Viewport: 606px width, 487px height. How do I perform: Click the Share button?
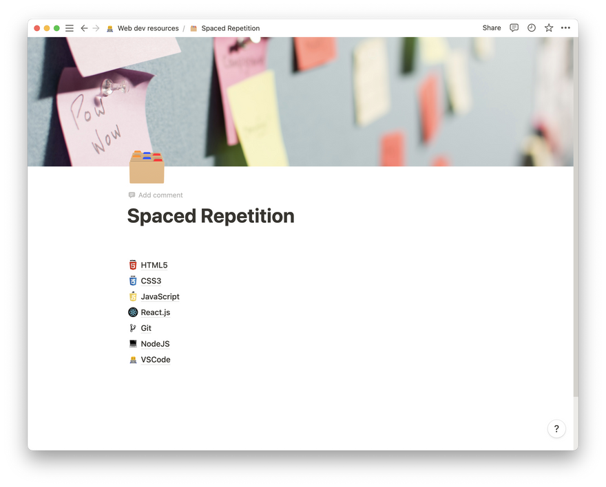[492, 28]
